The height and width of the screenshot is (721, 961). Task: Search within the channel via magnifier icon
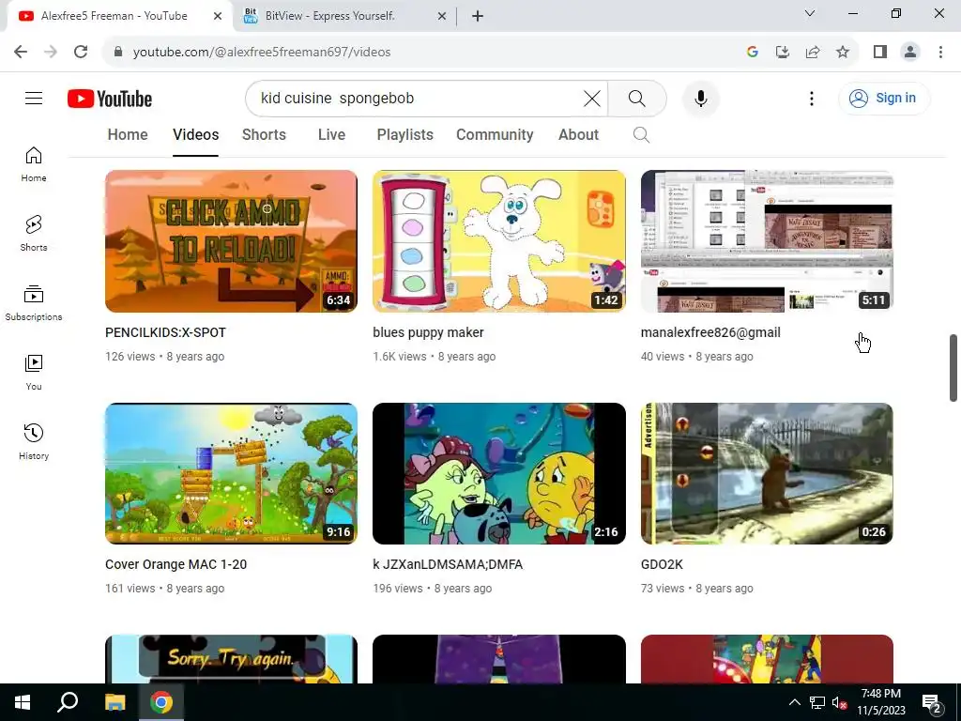pos(641,135)
